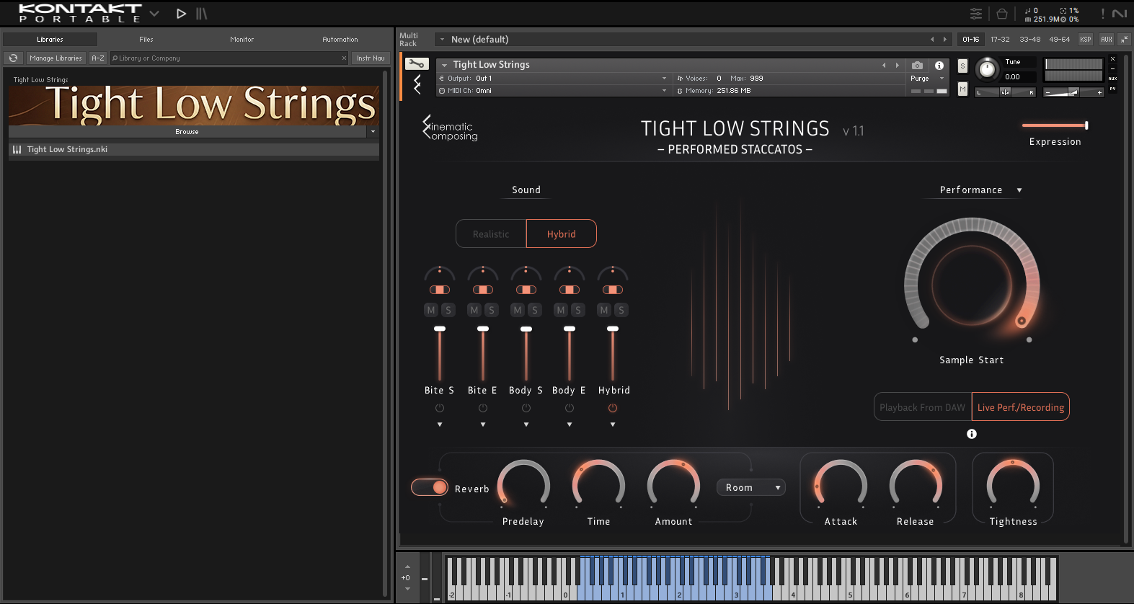Click the camera snapshot icon
Image resolution: width=1134 pixels, height=604 pixels.
click(x=917, y=65)
